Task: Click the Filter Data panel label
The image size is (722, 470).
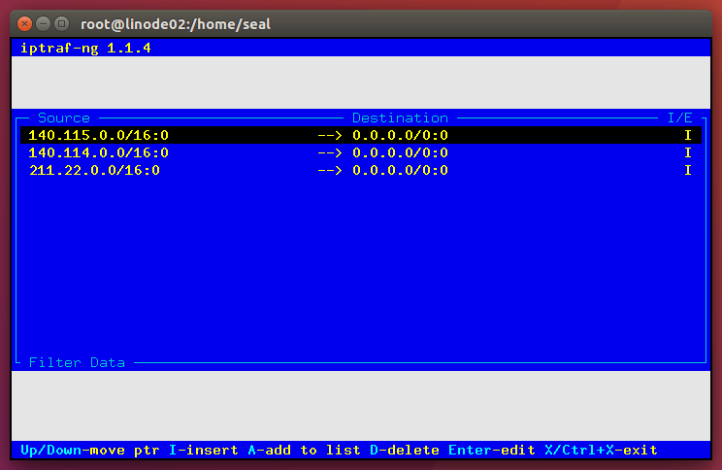Action: [x=77, y=362]
